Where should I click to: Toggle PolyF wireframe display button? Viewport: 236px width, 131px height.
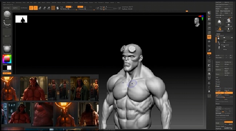pyautogui.click(x=209, y=78)
